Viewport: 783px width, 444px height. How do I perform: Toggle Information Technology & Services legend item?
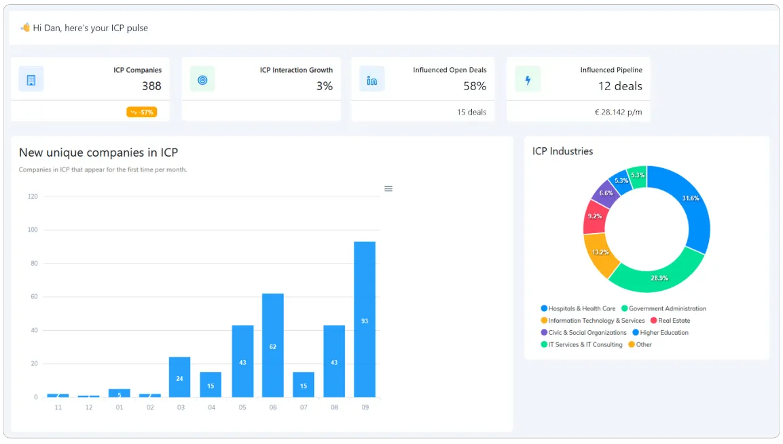click(x=593, y=321)
